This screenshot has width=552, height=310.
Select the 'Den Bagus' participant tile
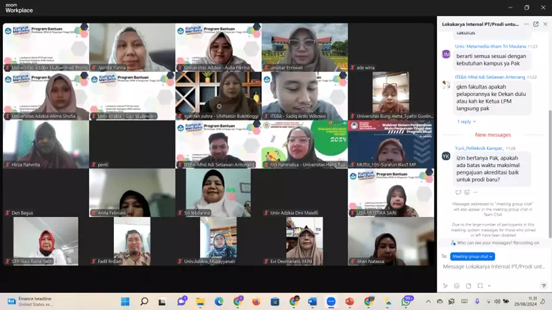click(46, 193)
